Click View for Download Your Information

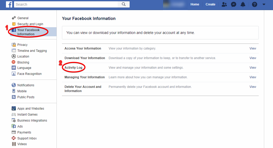[x=253, y=58]
